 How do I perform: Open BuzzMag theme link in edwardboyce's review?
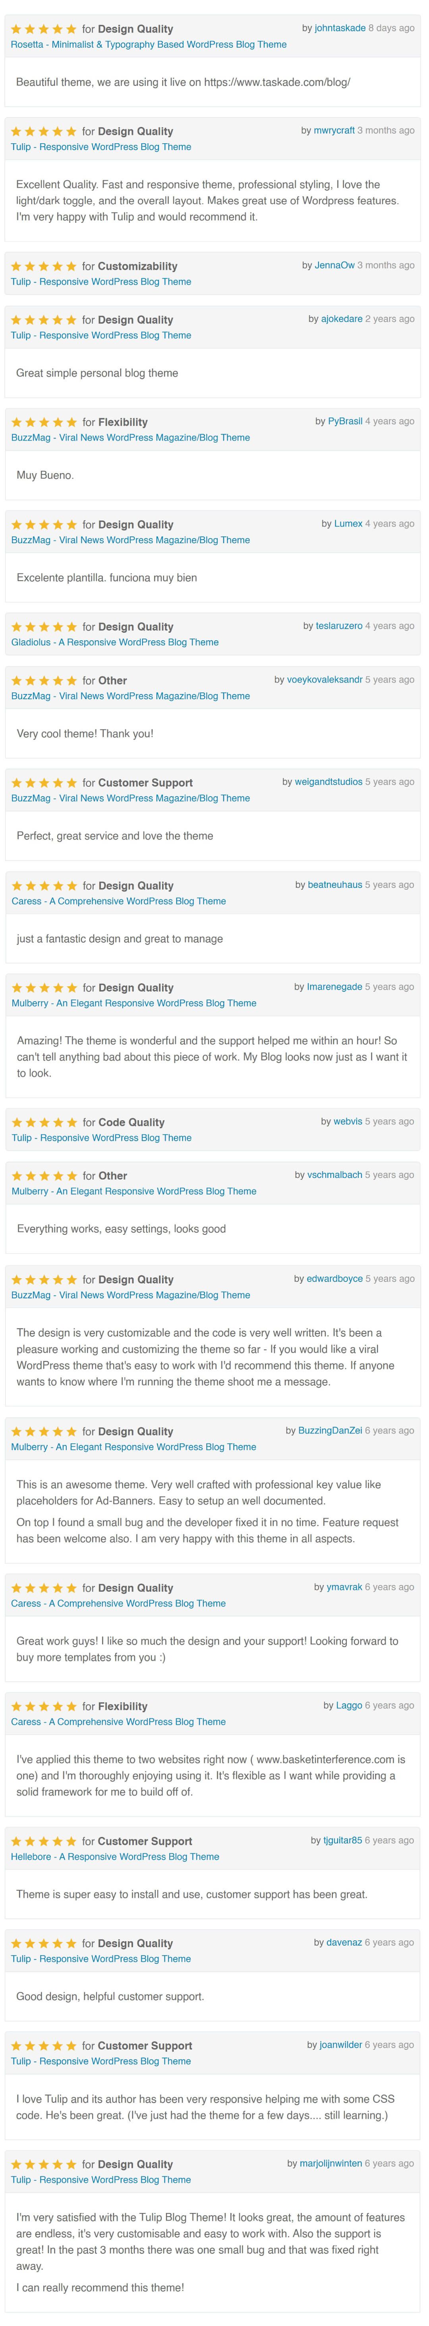pyautogui.click(x=131, y=1295)
